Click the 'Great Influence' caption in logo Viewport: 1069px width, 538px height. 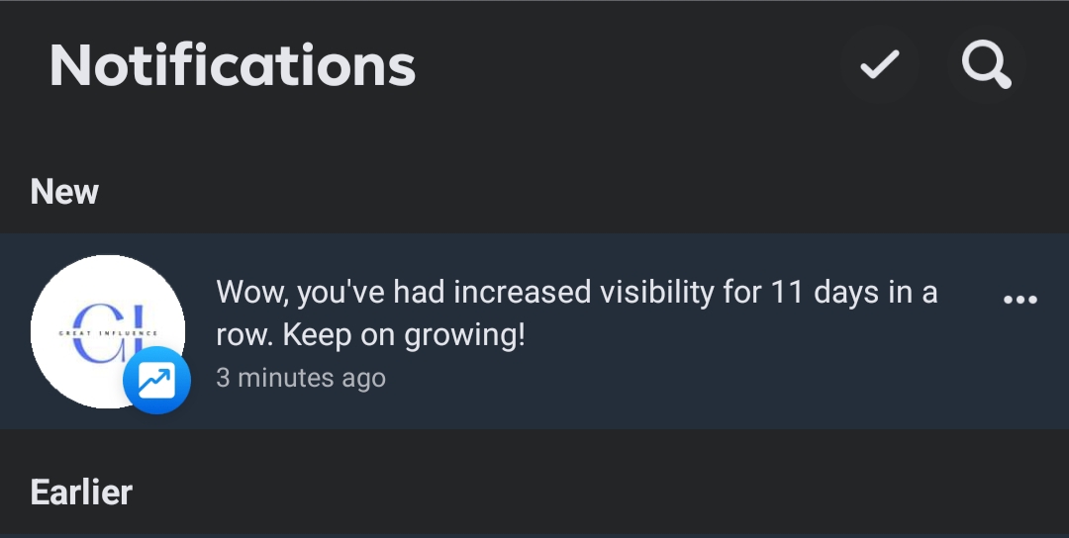click(x=108, y=333)
